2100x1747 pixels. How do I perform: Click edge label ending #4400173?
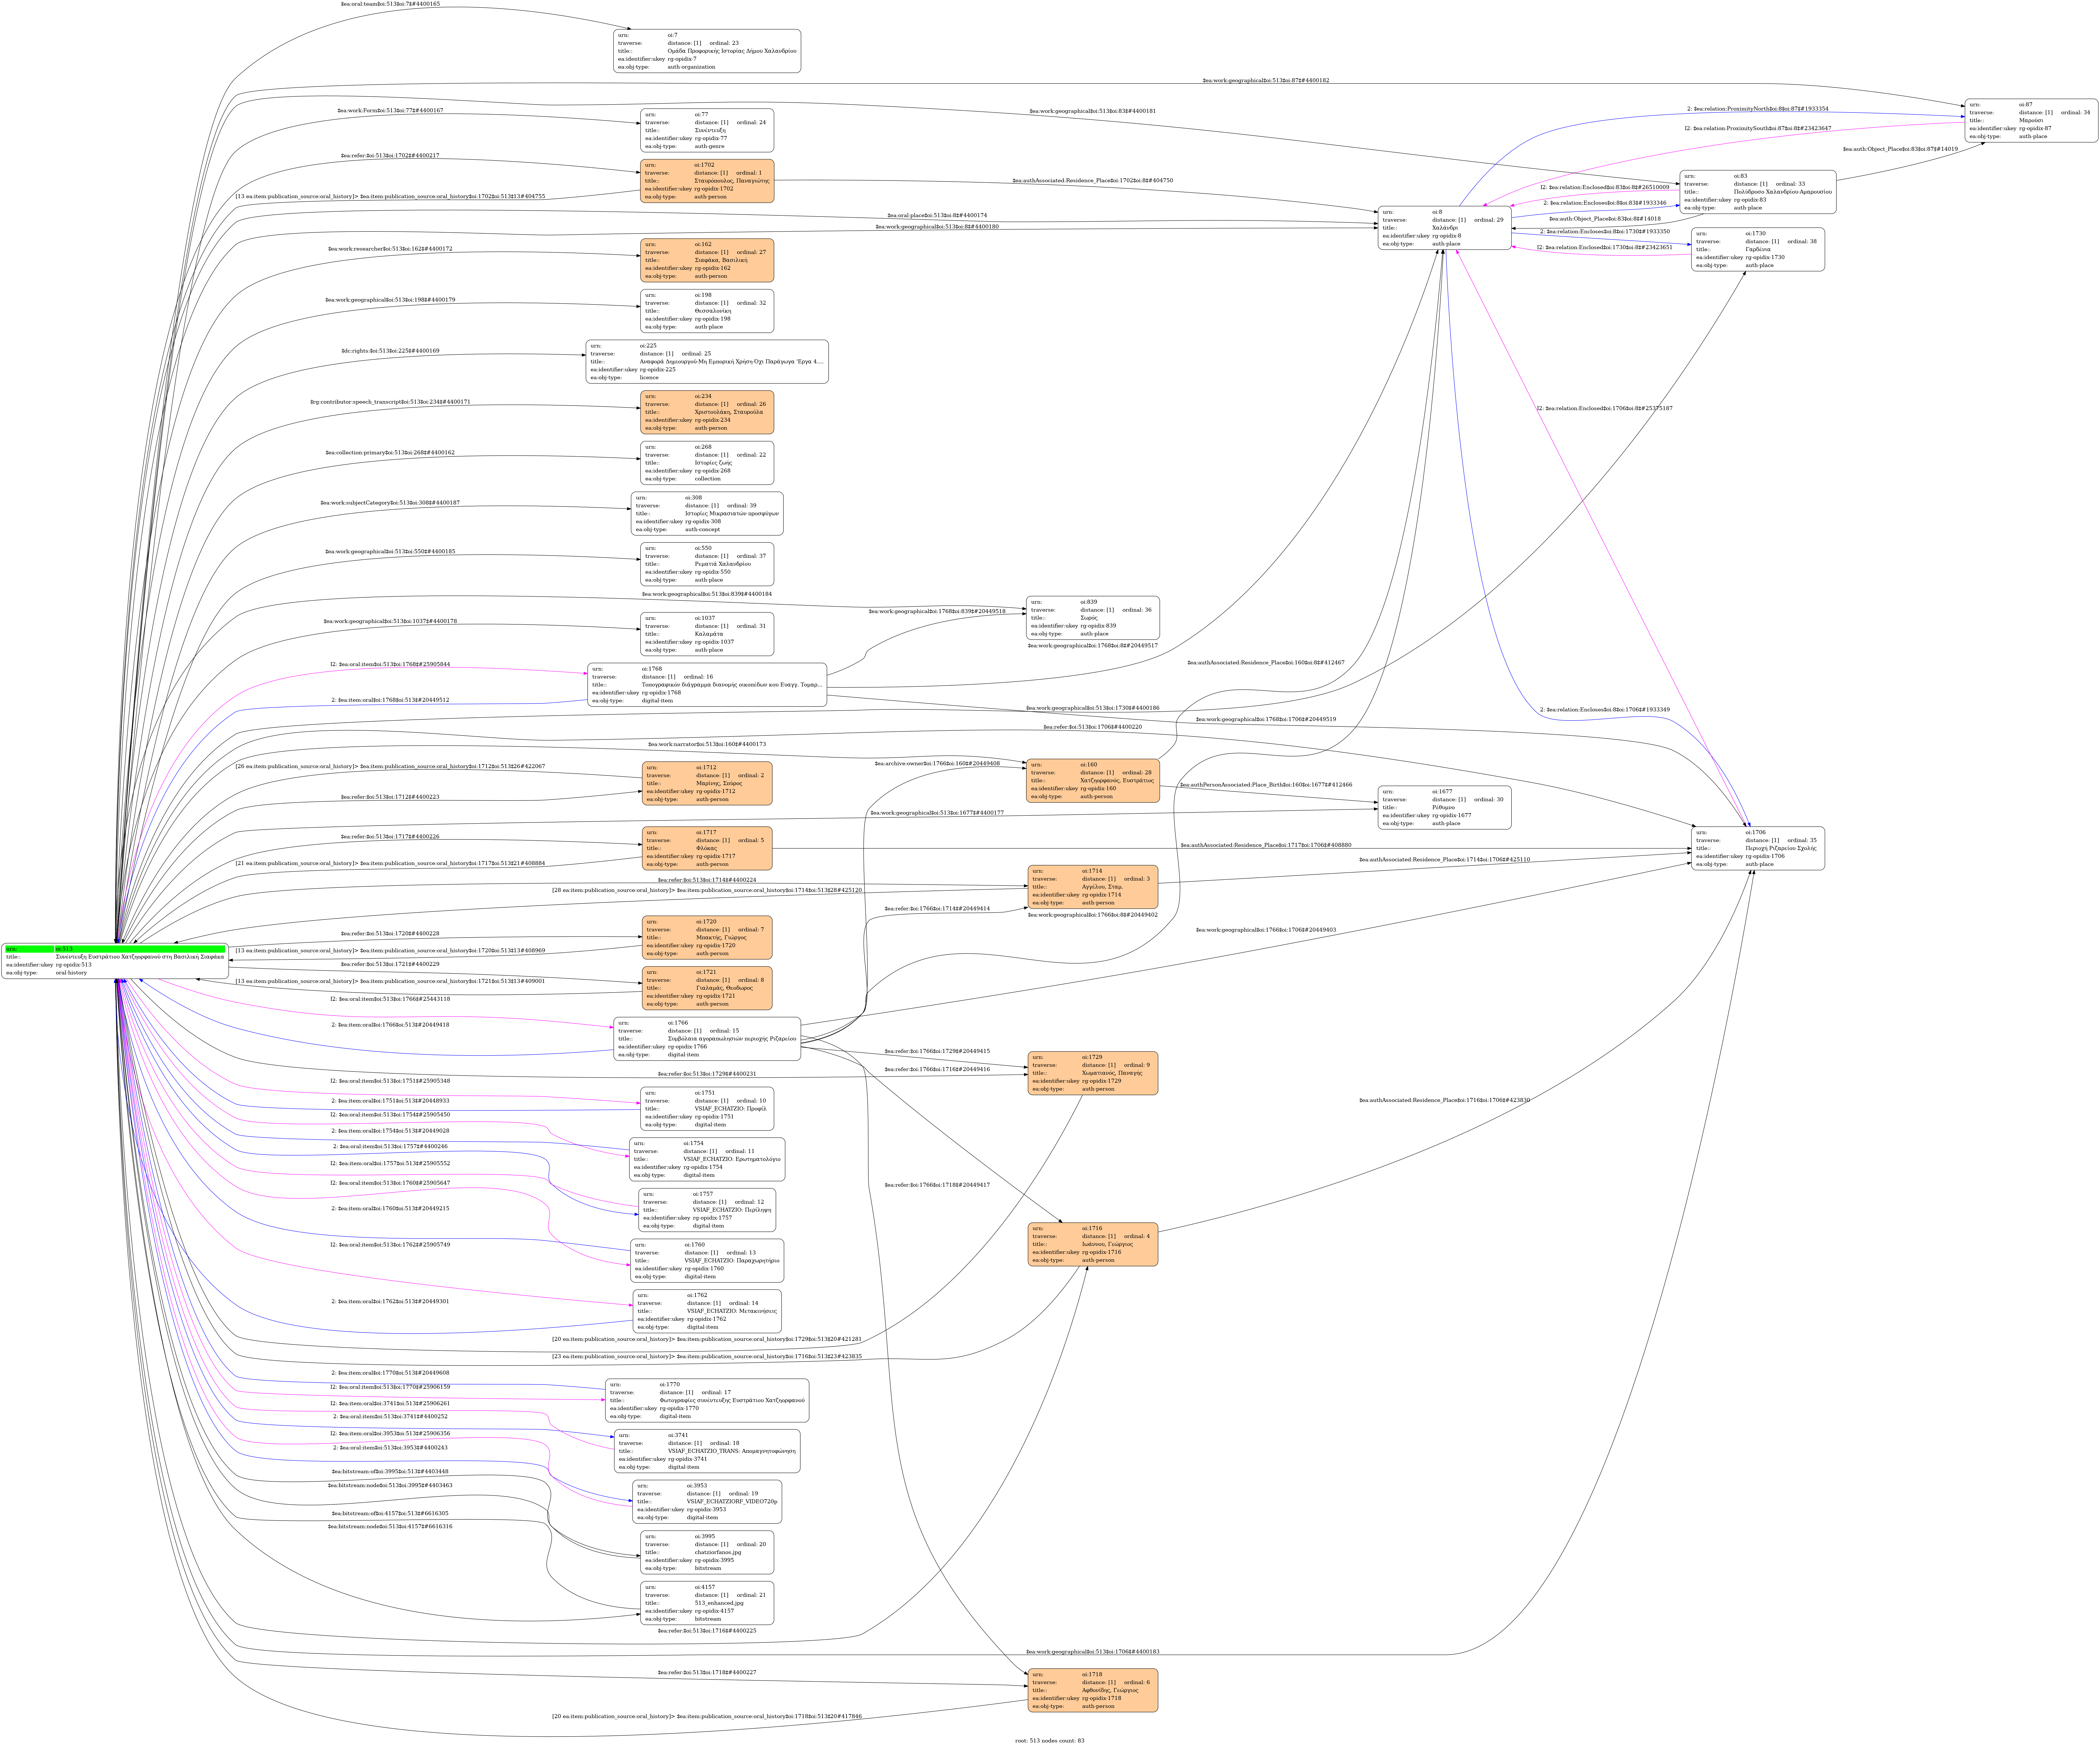pos(707,745)
